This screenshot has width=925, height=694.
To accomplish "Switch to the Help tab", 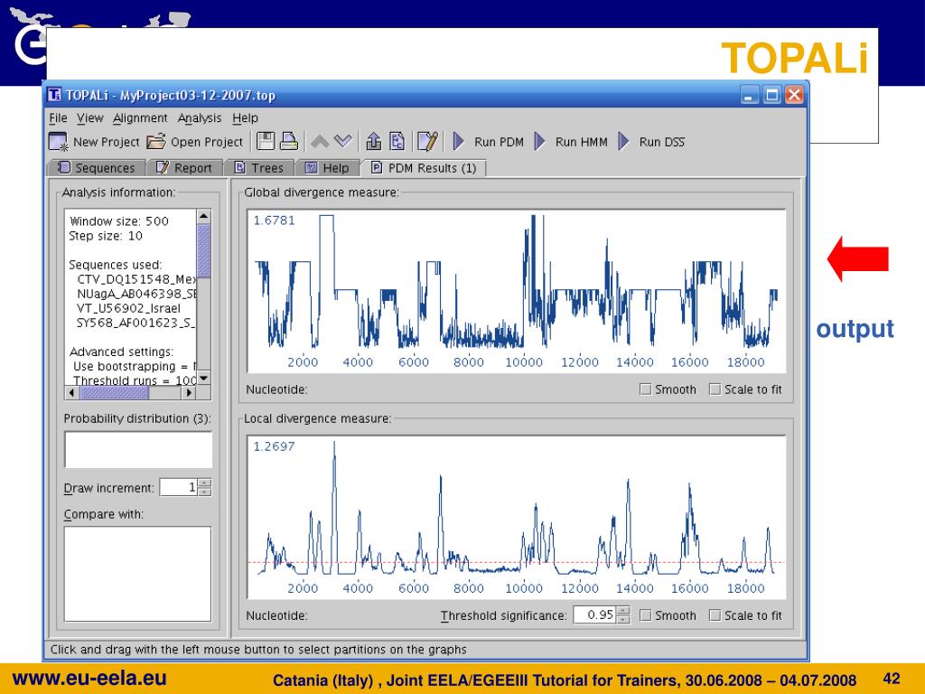I will pos(327,168).
